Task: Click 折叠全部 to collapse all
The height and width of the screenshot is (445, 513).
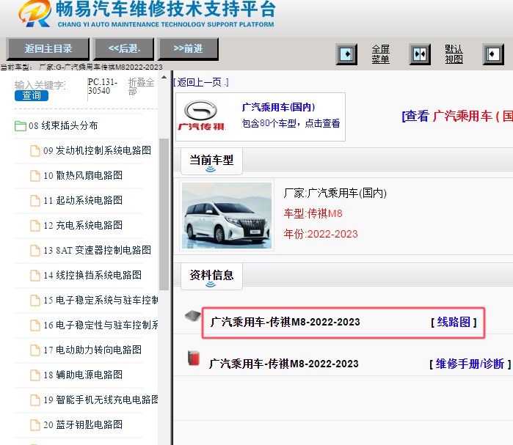Action: [x=142, y=87]
